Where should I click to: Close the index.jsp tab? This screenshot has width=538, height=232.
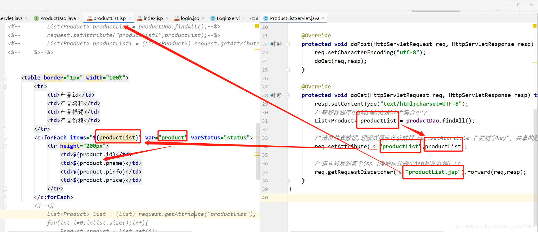click(167, 18)
